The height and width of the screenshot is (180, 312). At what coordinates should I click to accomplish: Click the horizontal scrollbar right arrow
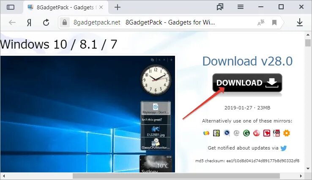tap(301, 176)
